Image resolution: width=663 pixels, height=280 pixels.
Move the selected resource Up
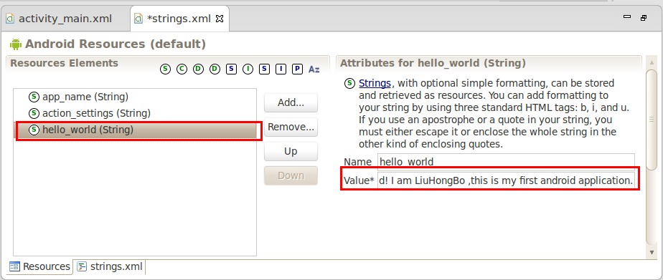(291, 151)
